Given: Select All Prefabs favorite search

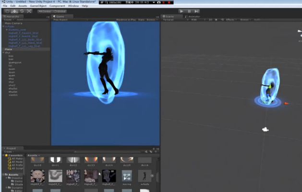Looking at the screenshot, I should [15, 165].
